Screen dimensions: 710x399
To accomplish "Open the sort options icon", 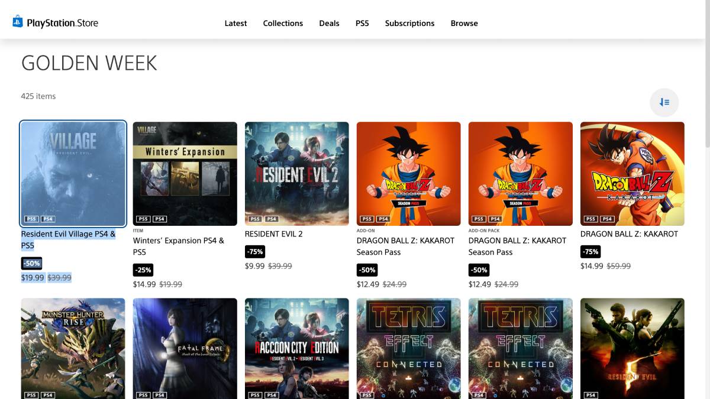I will [x=664, y=102].
